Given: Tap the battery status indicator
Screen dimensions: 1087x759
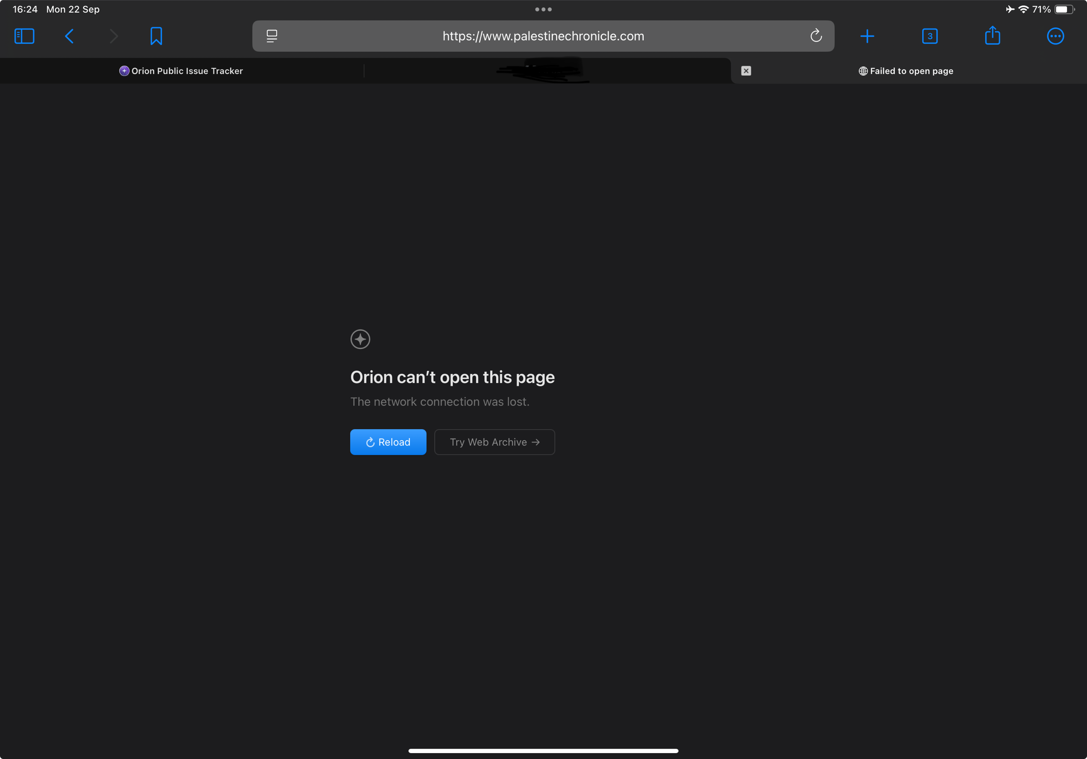Looking at the screenshot, I should point(1063,10).
